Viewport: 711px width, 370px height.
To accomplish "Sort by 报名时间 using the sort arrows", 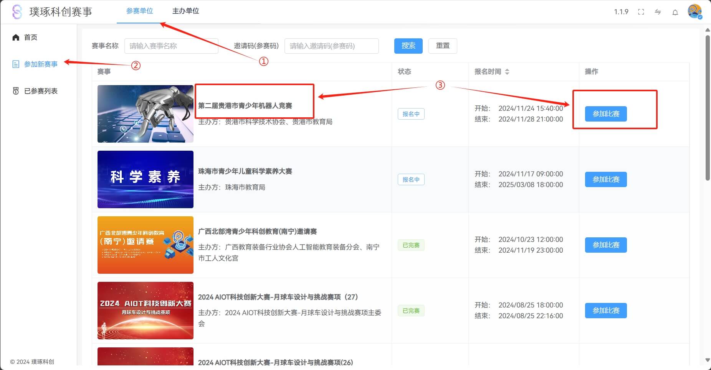I will [507, 72].
